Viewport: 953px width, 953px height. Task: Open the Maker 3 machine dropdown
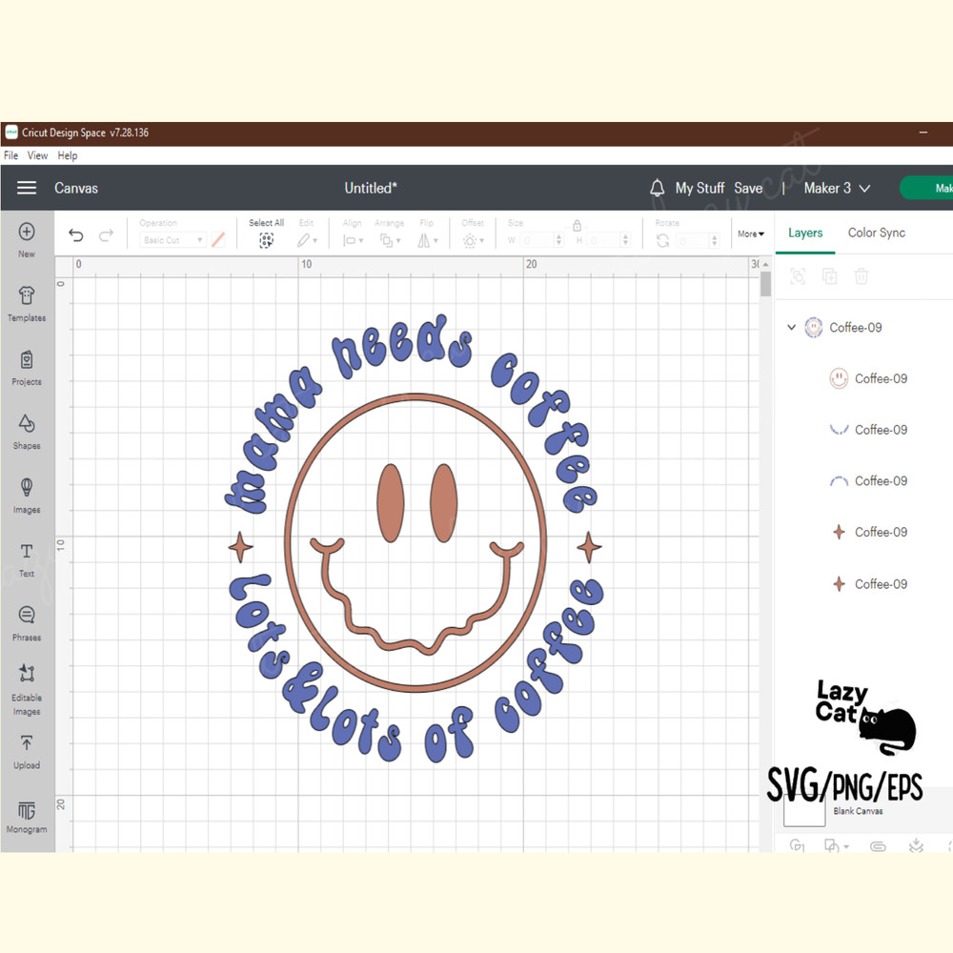pos(835,188)
